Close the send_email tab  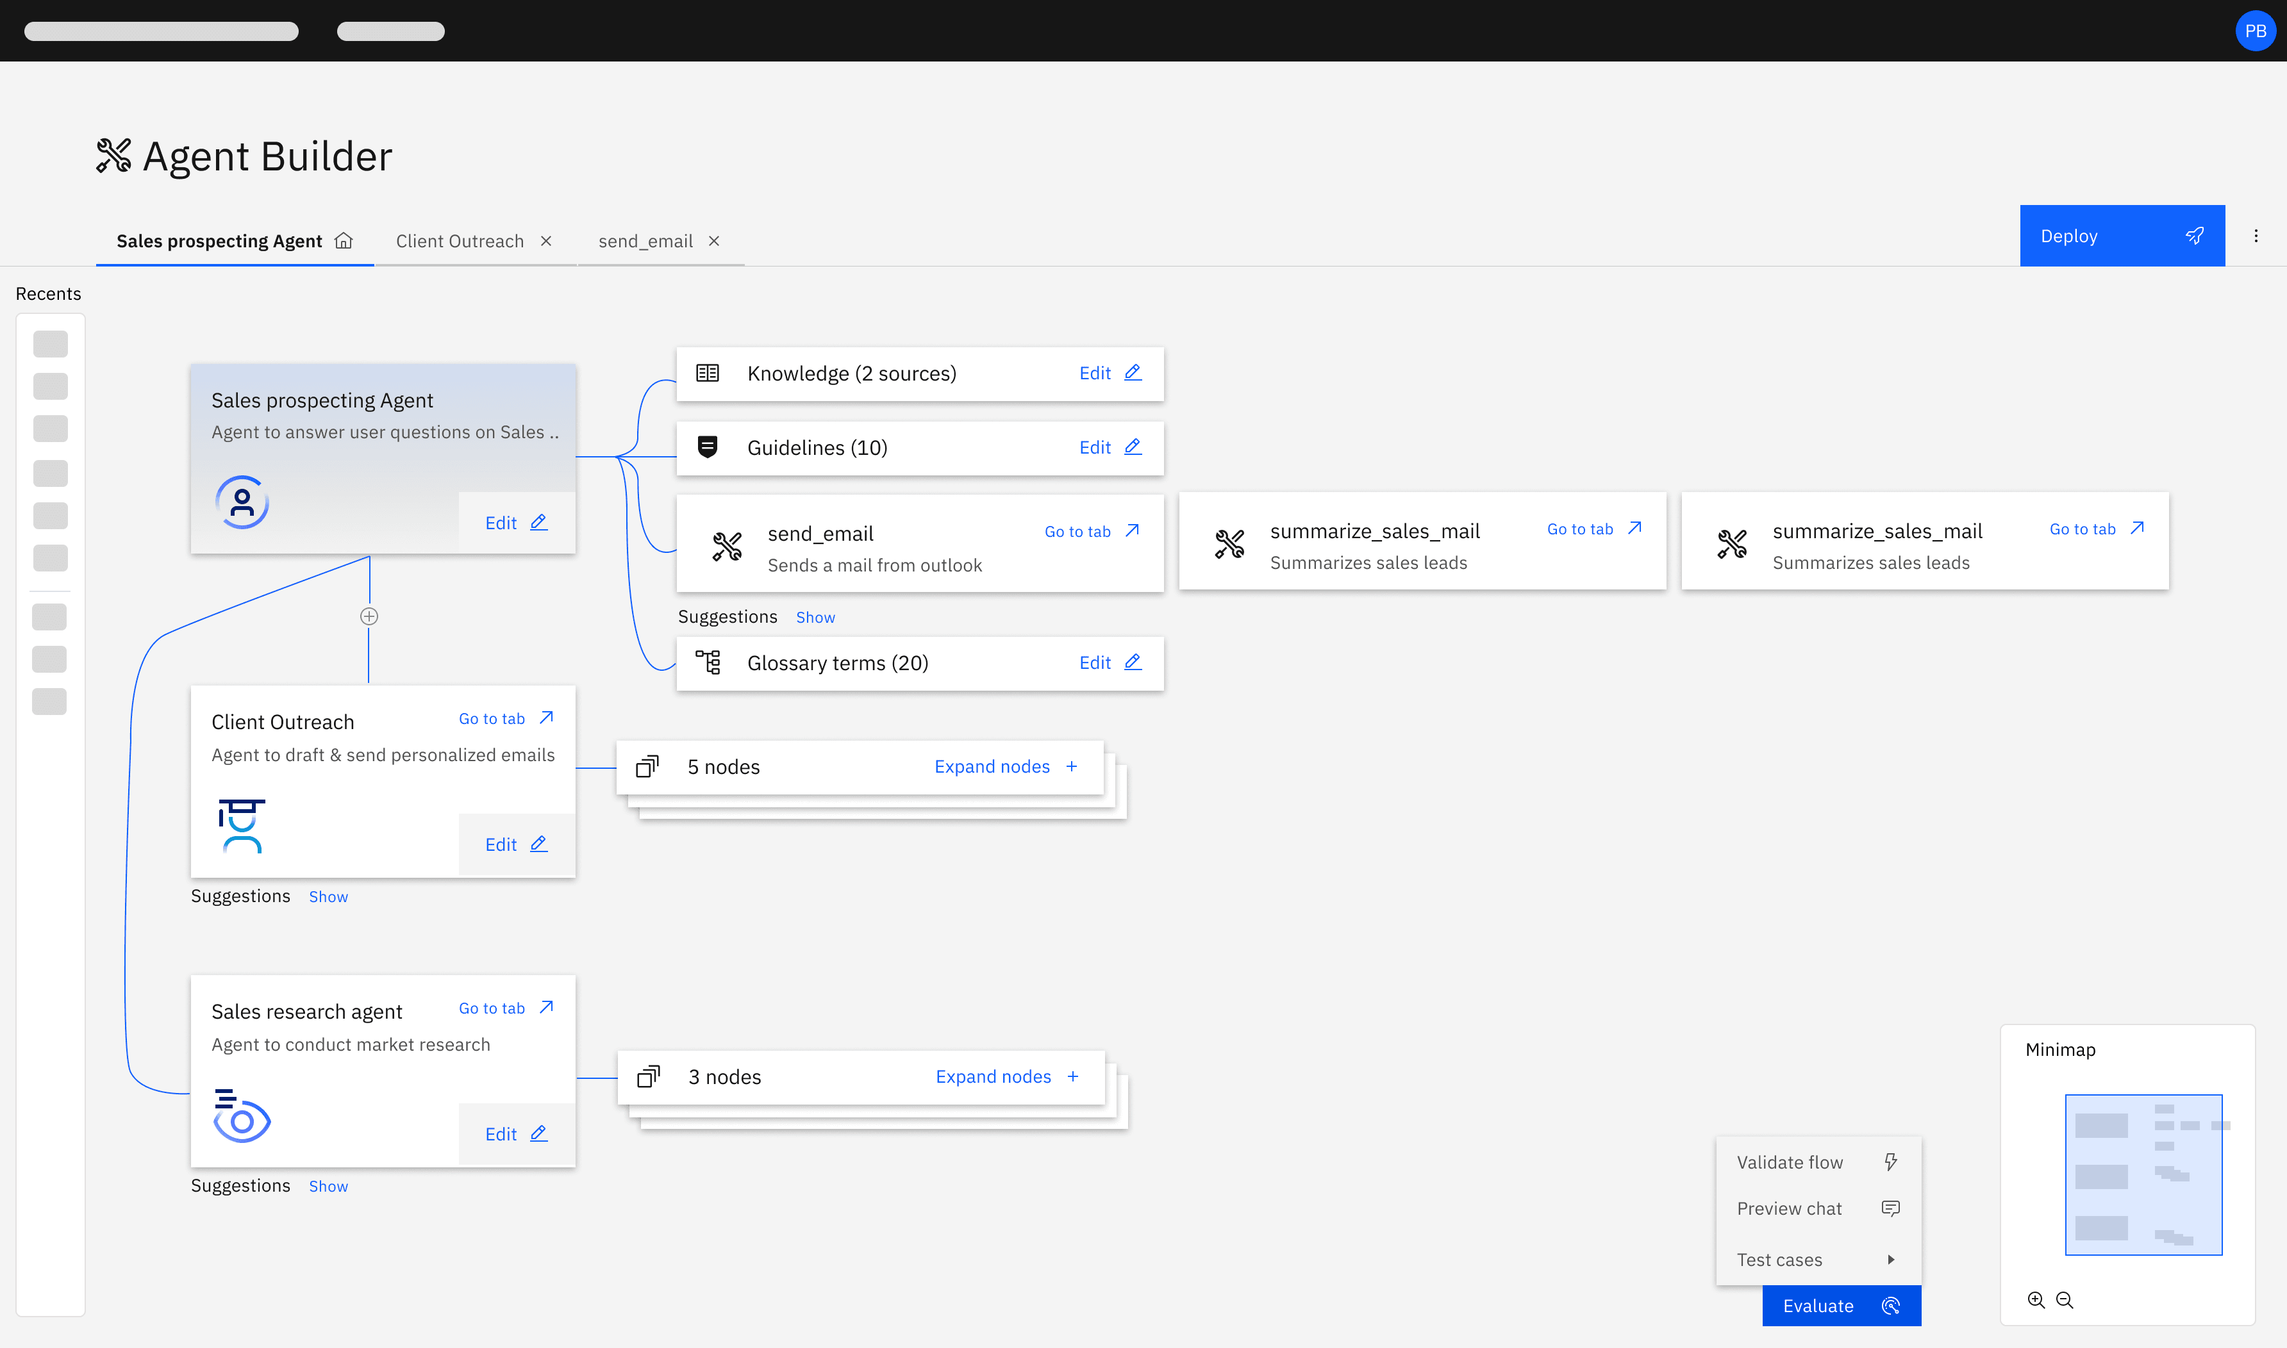pos(714,241)
